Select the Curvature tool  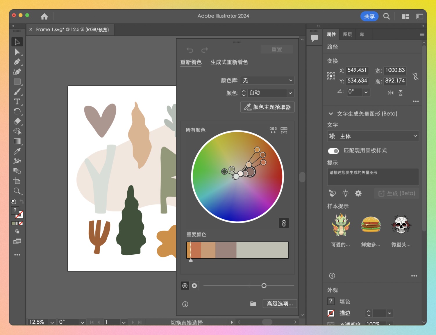(x=17, y=72)
